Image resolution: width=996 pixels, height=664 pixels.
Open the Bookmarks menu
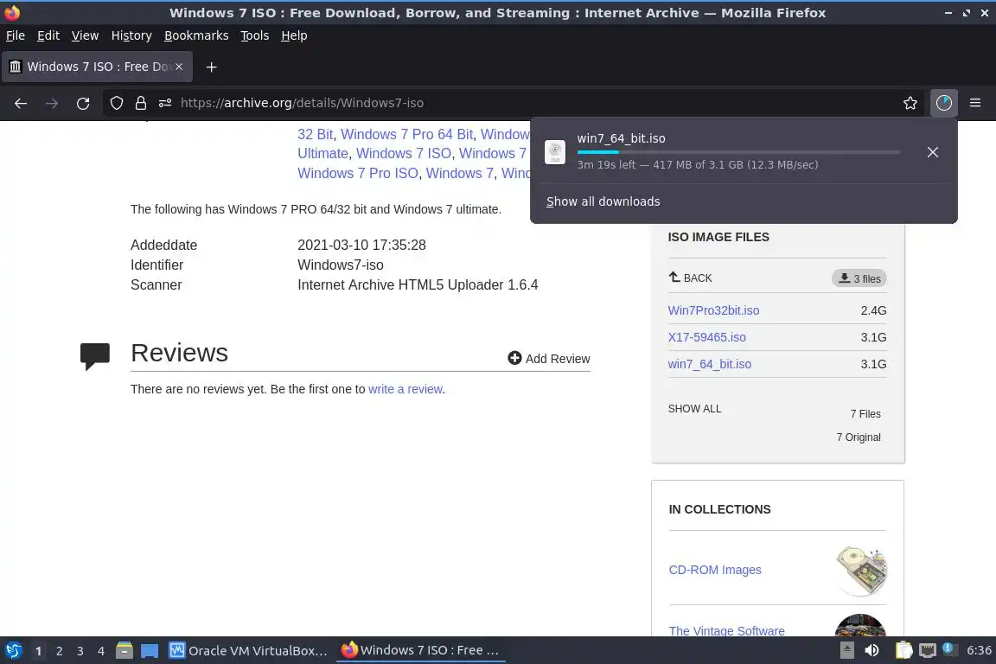coord(196,35)
